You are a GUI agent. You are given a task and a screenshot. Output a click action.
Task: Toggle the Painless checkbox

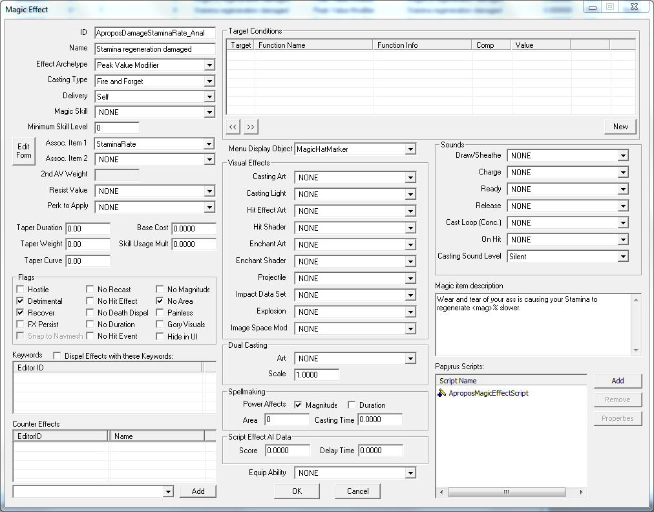(x=160, y=312)
